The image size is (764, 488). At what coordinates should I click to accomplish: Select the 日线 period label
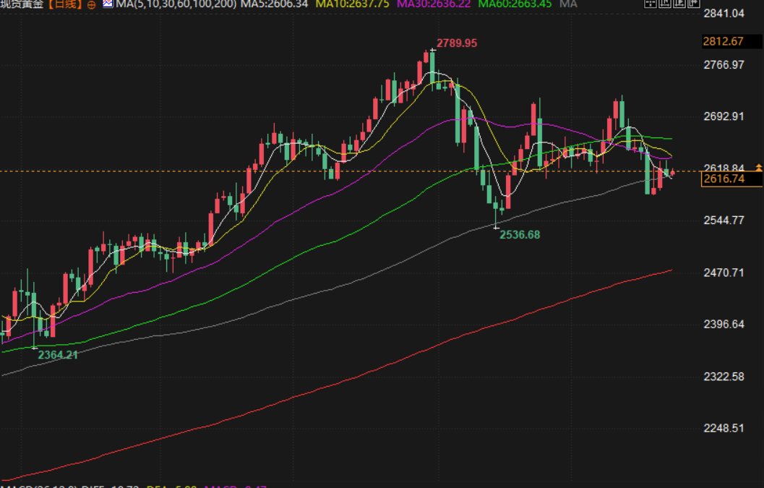(x=65, y=4)
